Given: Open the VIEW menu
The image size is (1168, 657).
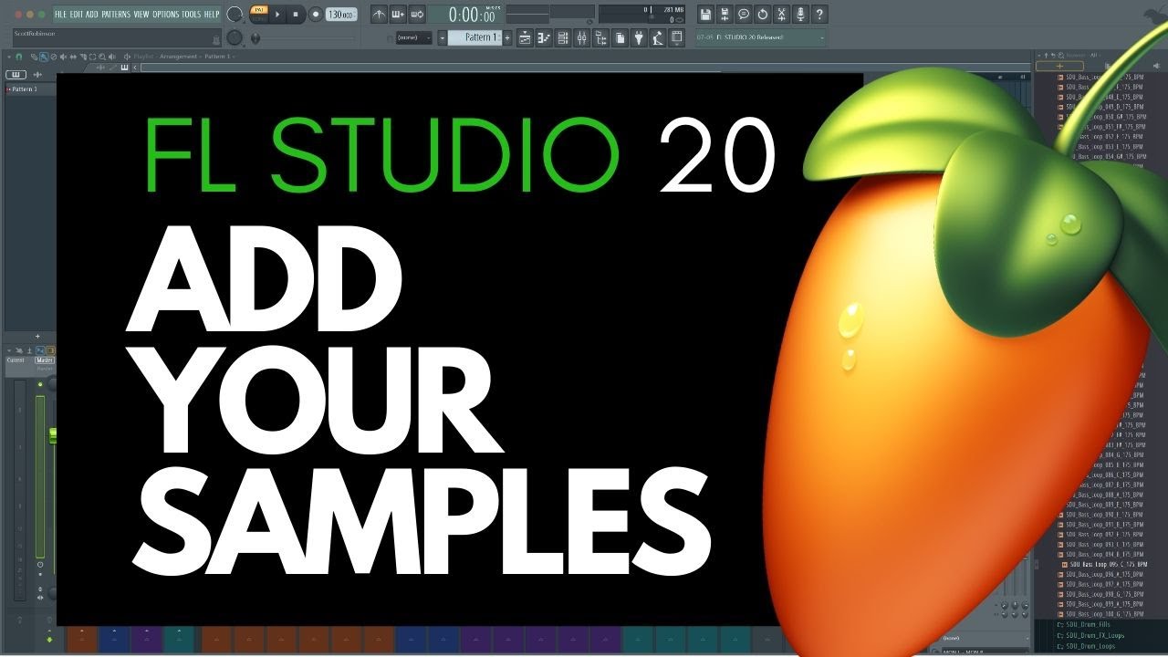Looking at the screenshot, I should tap(141, 15).
